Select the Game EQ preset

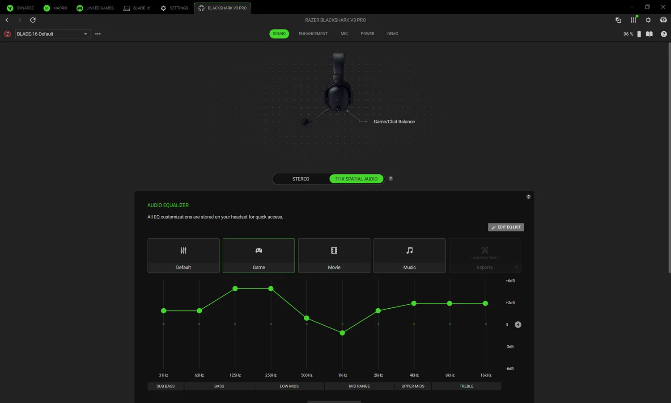pos(259,256)
